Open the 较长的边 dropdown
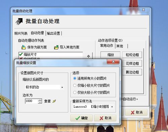168x132 pixels. tap(62, 87)
